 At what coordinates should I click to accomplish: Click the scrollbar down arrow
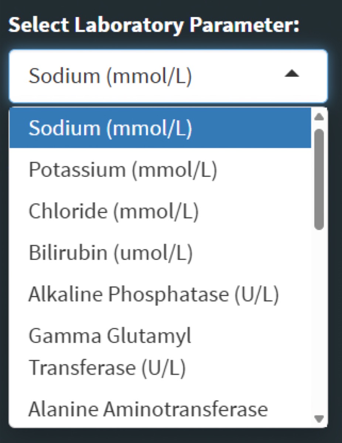pyautogui.click(x=319, y=419)
